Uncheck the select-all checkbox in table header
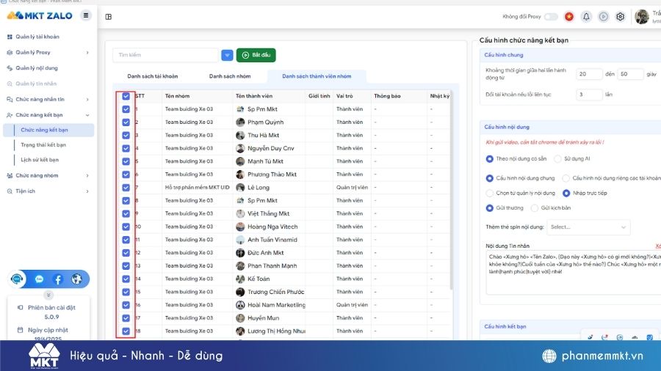The width and height of the screenshot is (661, 371). click(x=126, y=96)
